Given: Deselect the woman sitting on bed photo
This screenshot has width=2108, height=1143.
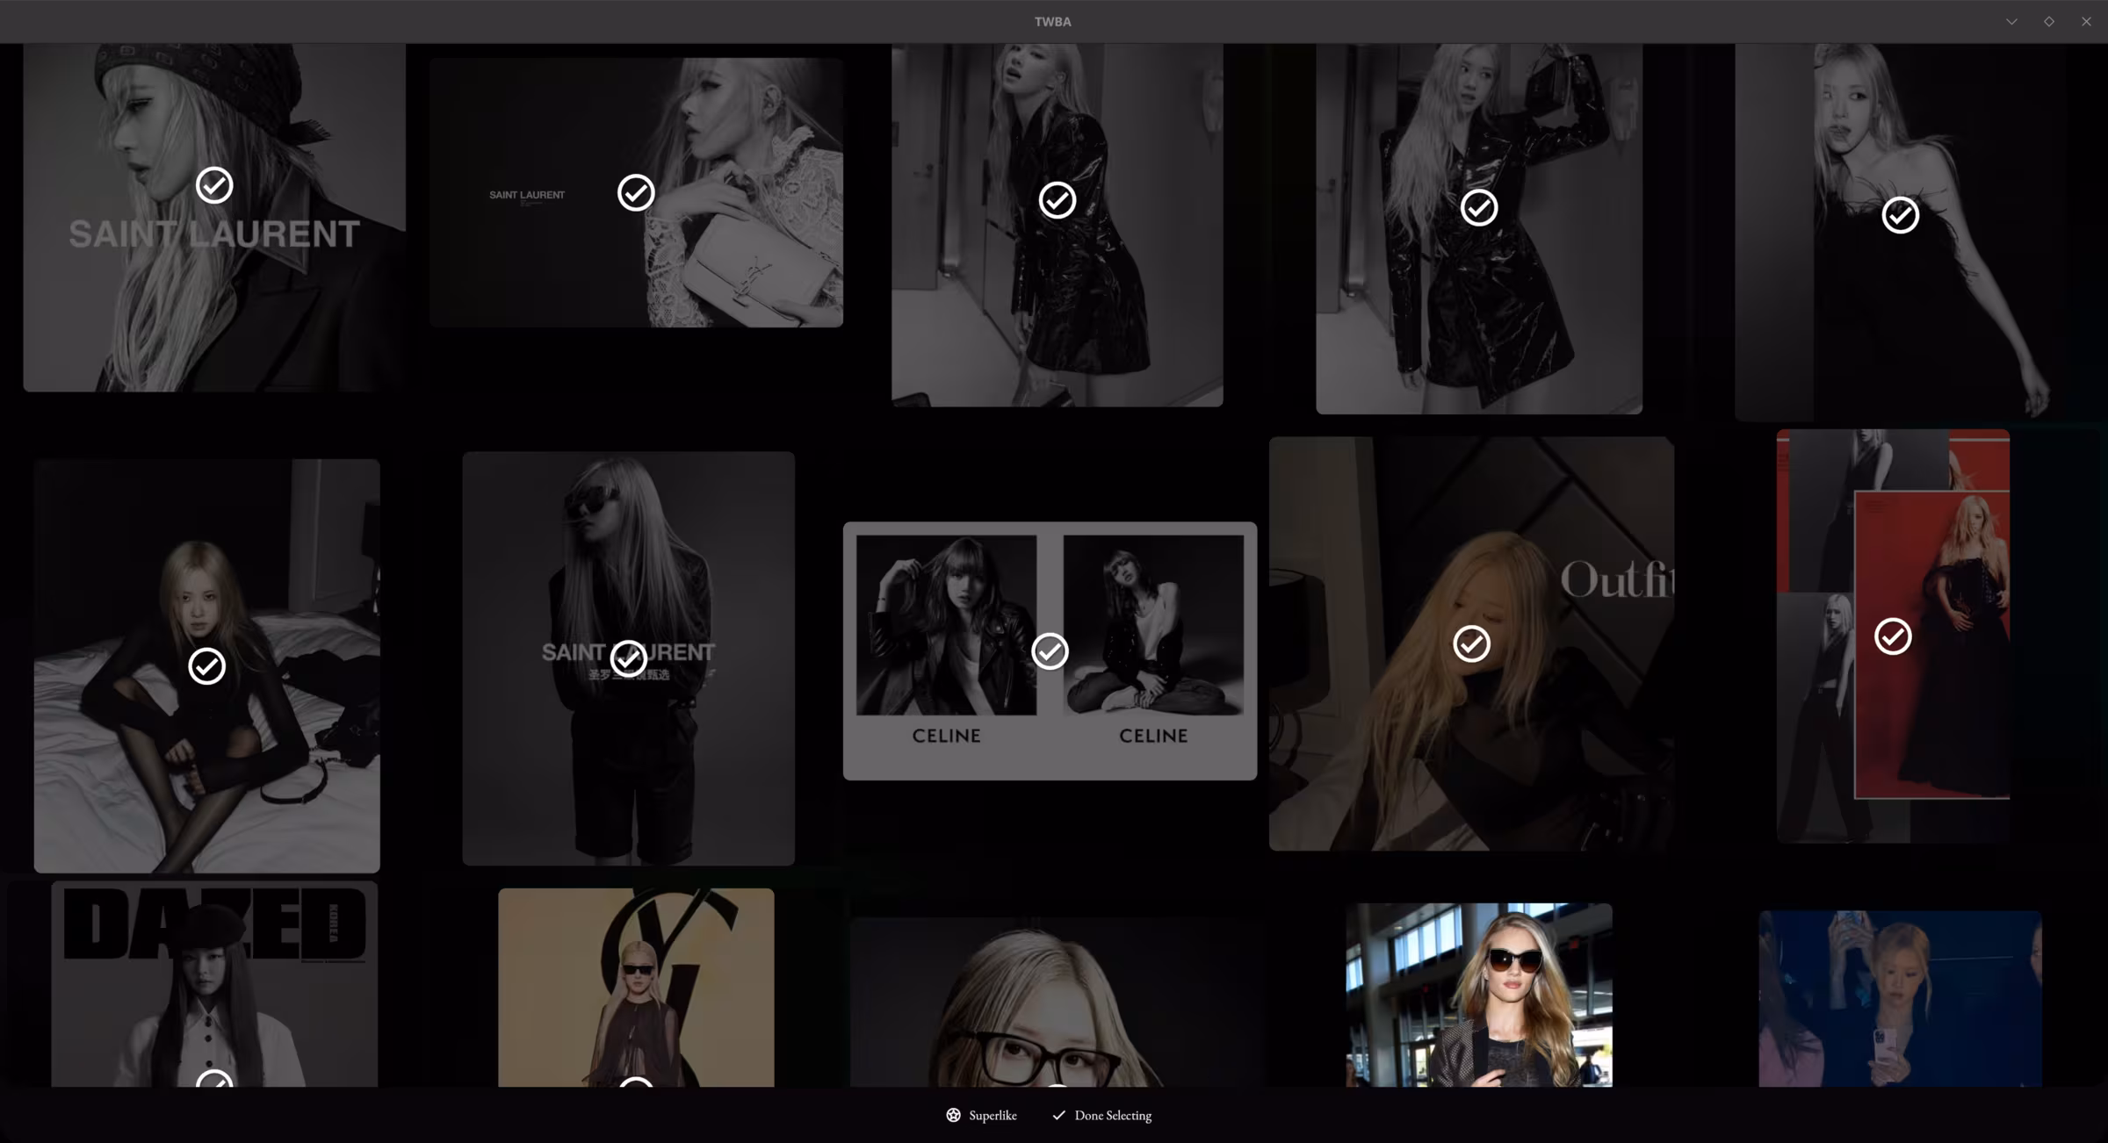Looking at the screenshot, I should click(x=207, y=666).
